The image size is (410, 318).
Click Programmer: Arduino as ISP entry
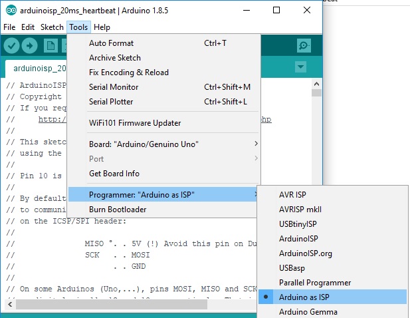coord(163,195)
